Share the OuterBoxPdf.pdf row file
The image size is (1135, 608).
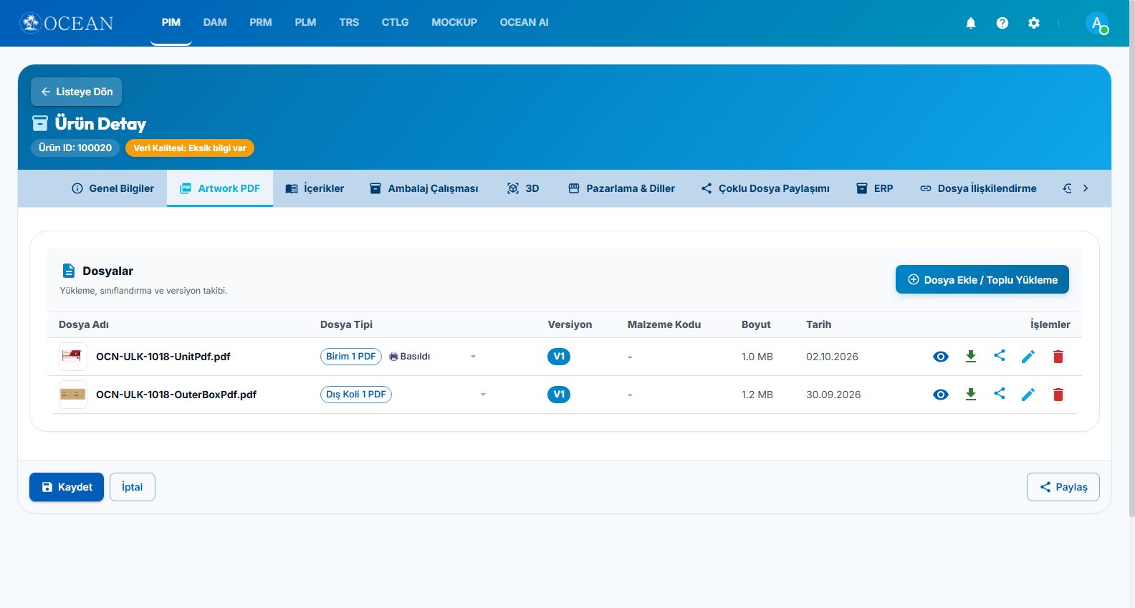(x=1000, y=394)
